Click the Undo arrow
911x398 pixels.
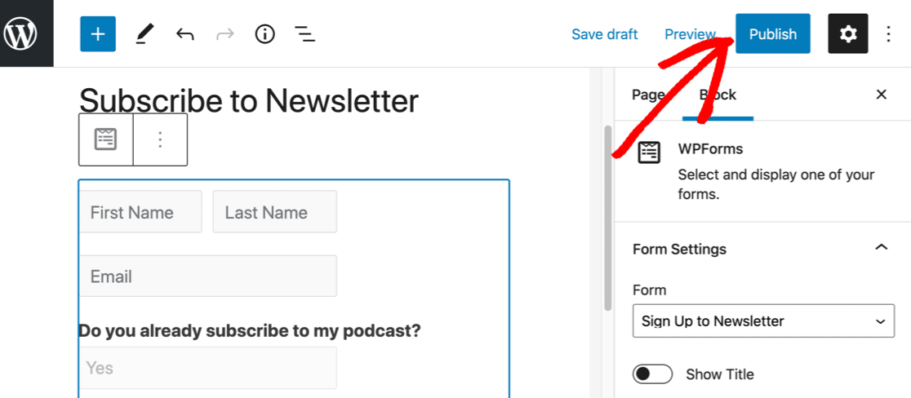[x=185, y=34]
